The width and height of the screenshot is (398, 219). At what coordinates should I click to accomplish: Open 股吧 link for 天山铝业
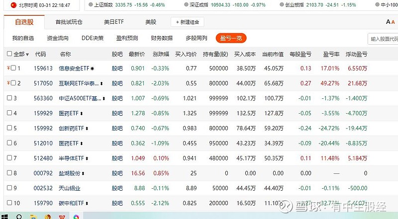point(117,188)
